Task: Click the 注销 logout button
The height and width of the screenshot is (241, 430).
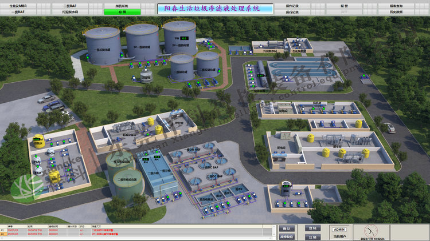Action: (x=312, y=236)
